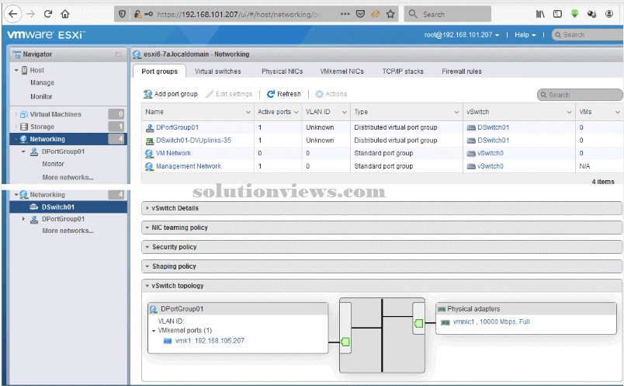624x386 pixels.
Task: Go back with the browser back arrow
Action: 13,14
